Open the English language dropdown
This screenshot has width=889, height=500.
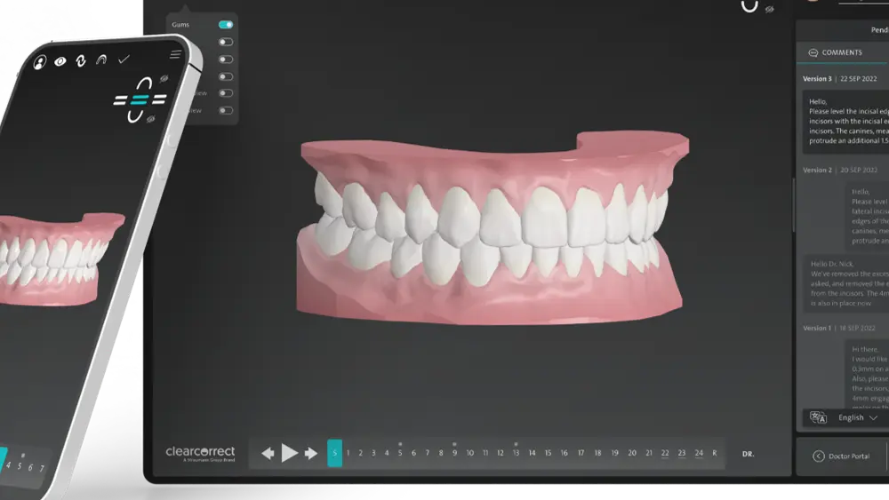[x=858, y=418]
